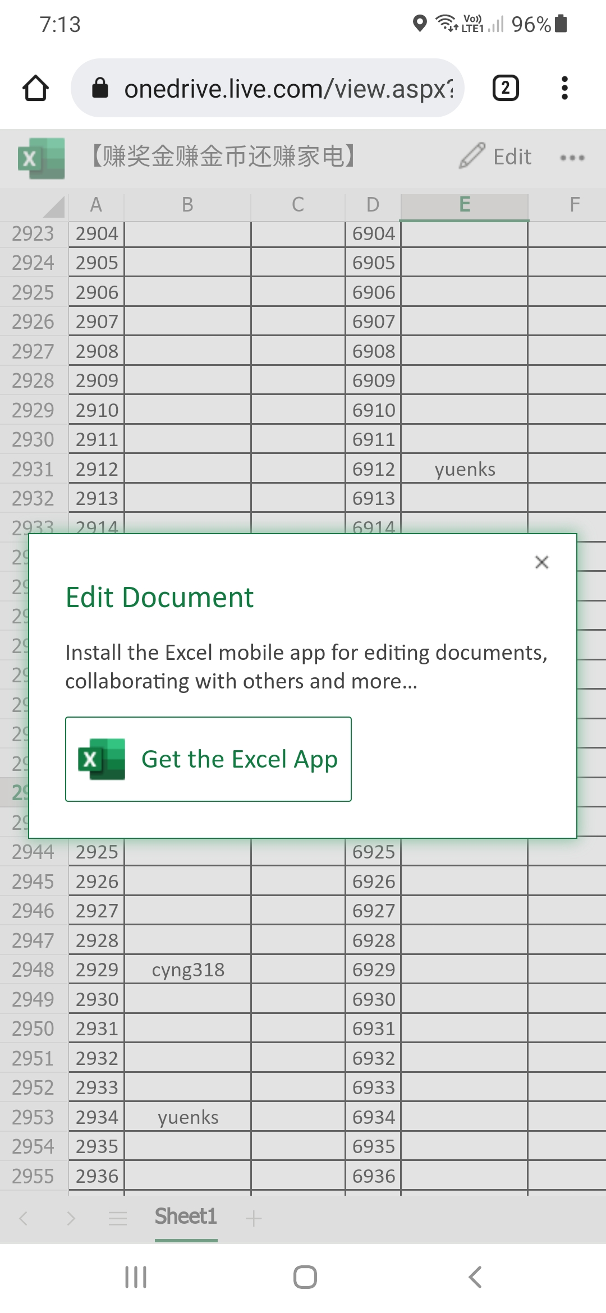606x1313 pixels.
Task: Select the cell containing cyng318
Action: (x=188, y=970)
